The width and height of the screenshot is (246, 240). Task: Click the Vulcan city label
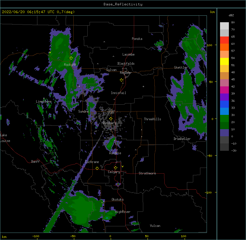[x=155, y=226]
